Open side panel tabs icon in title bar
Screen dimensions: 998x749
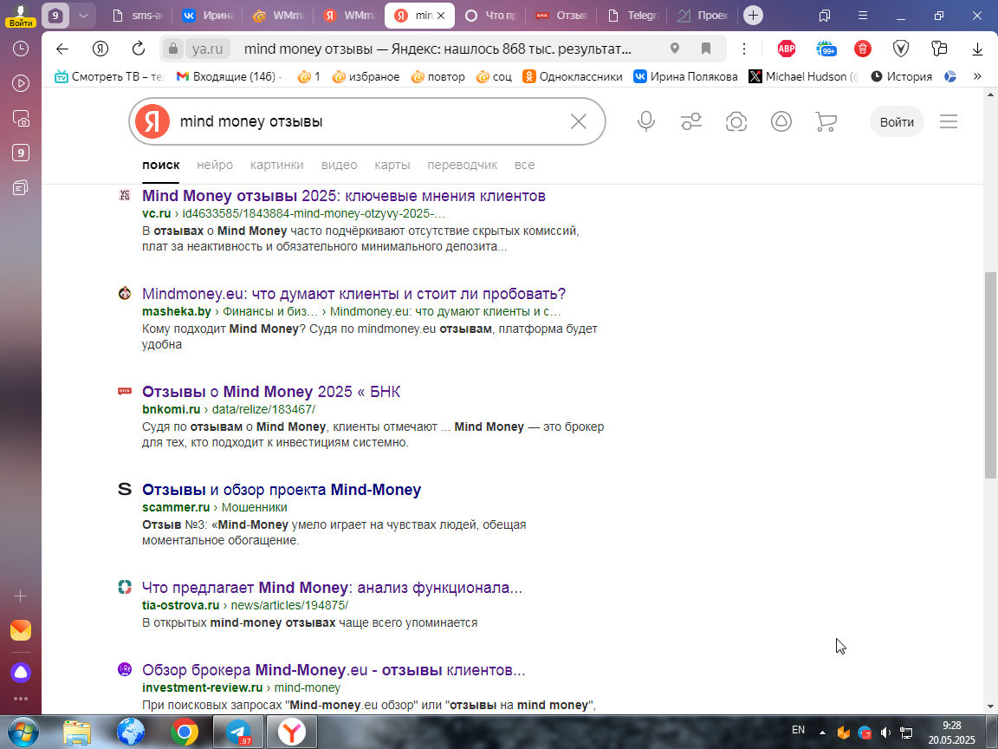click(x=824, y=16)
